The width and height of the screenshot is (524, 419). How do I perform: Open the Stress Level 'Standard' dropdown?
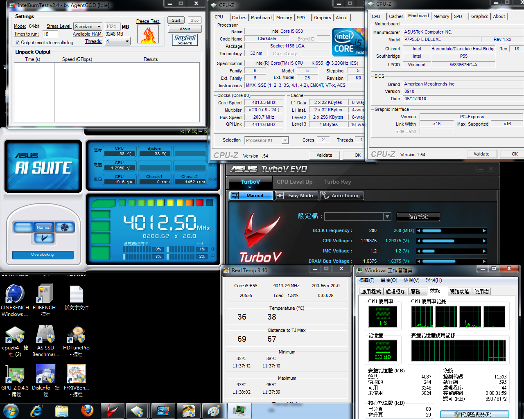(x=87, y=27)
